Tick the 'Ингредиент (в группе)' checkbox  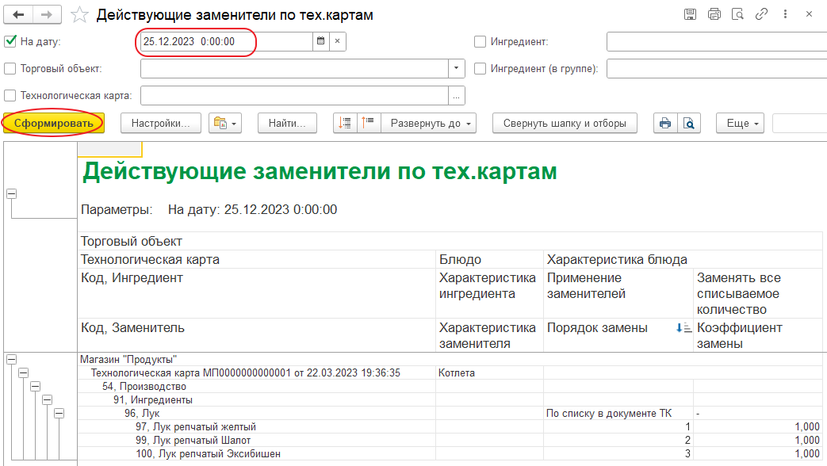pyautogui.click(x=480, y=69)
